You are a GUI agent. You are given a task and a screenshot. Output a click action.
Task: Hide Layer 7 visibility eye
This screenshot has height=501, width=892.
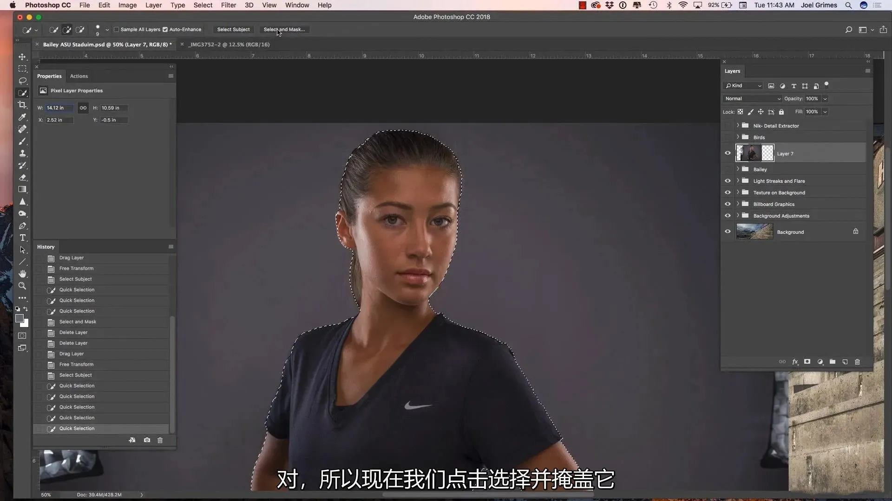pyautogui.click(x=728, y=153)
